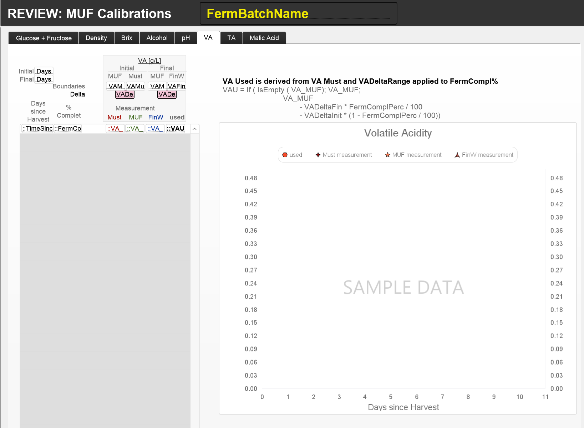Click the 'MUF measurement' legend label
This screenshot has height=428, width=584.
(x=417, y=155)
